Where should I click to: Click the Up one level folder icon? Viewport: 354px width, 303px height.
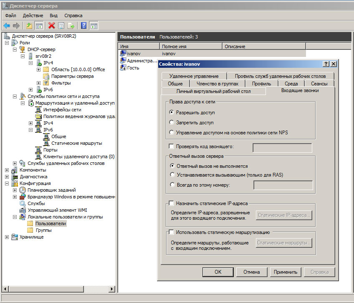tap(29, 26)
